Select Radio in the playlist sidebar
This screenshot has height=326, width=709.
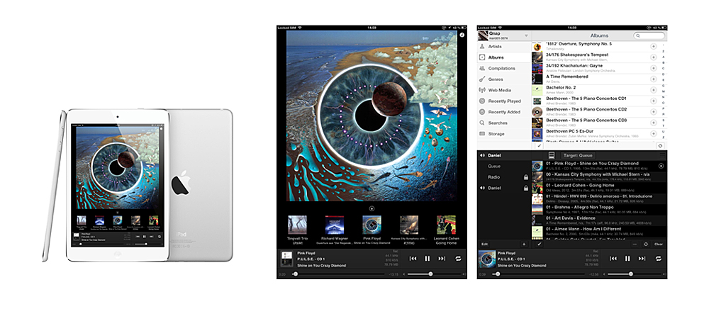(503, 177)
